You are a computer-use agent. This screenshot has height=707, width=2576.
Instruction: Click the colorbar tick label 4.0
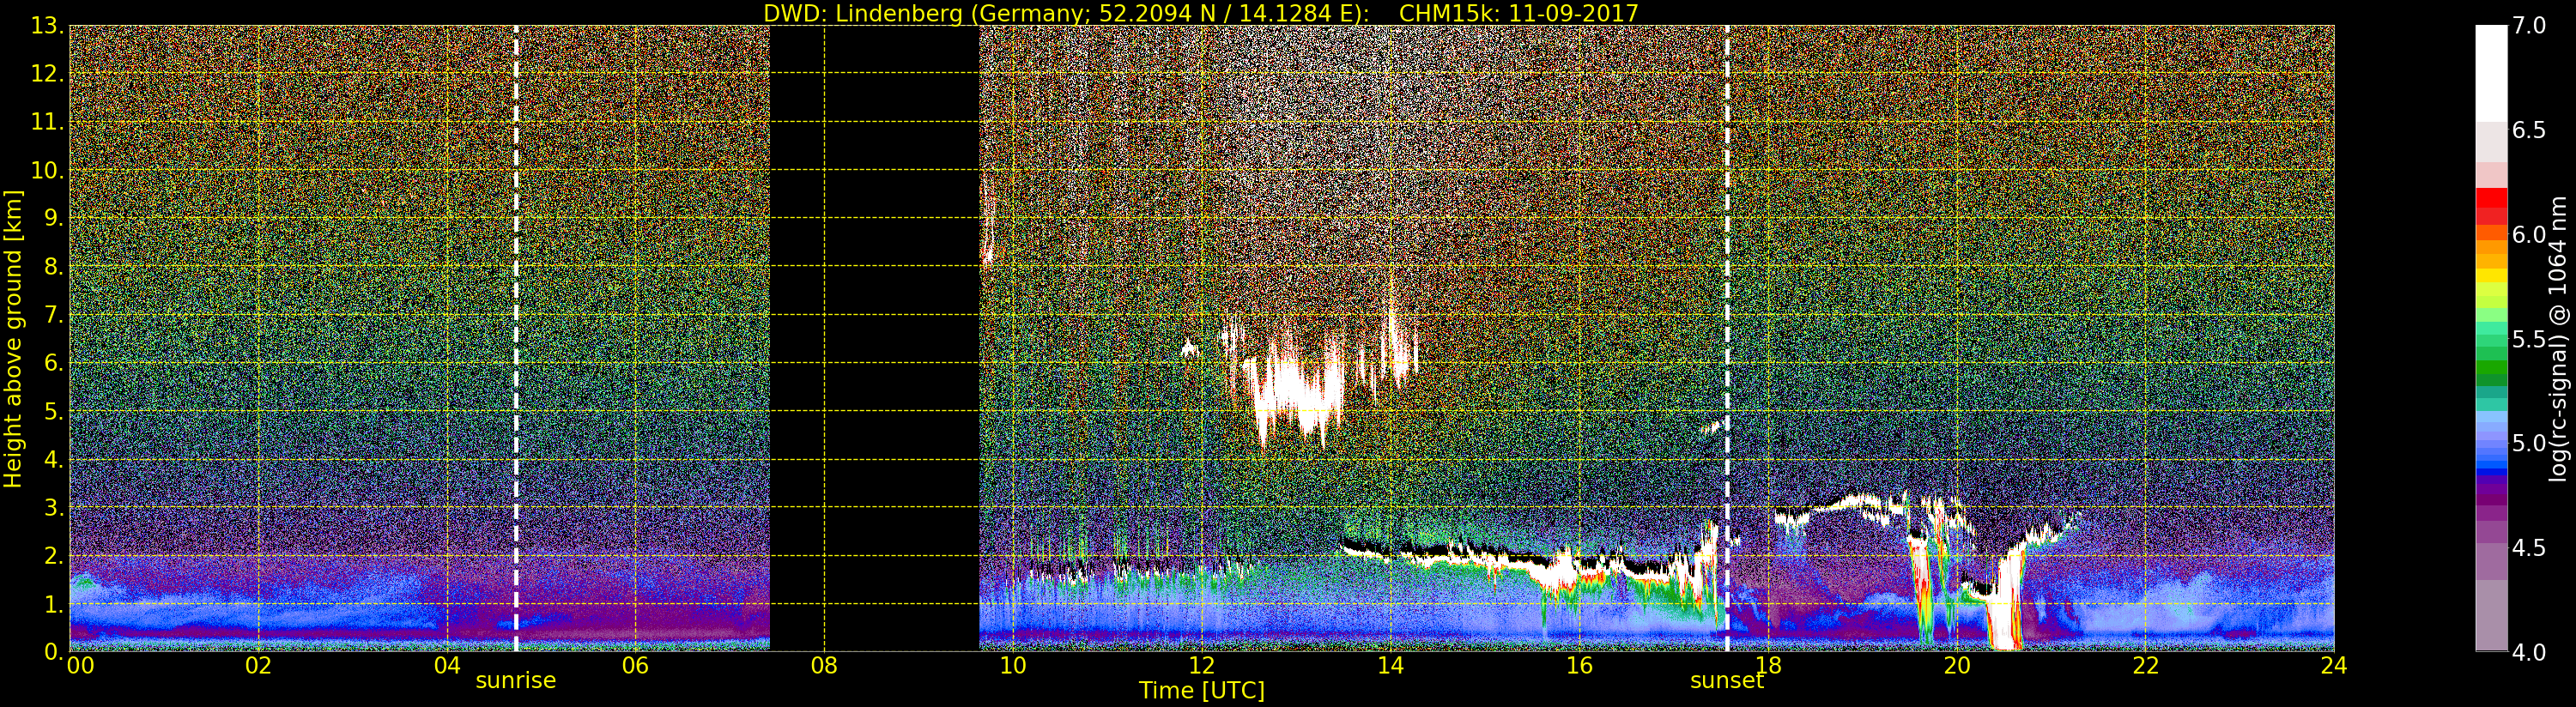[2529, 652]
